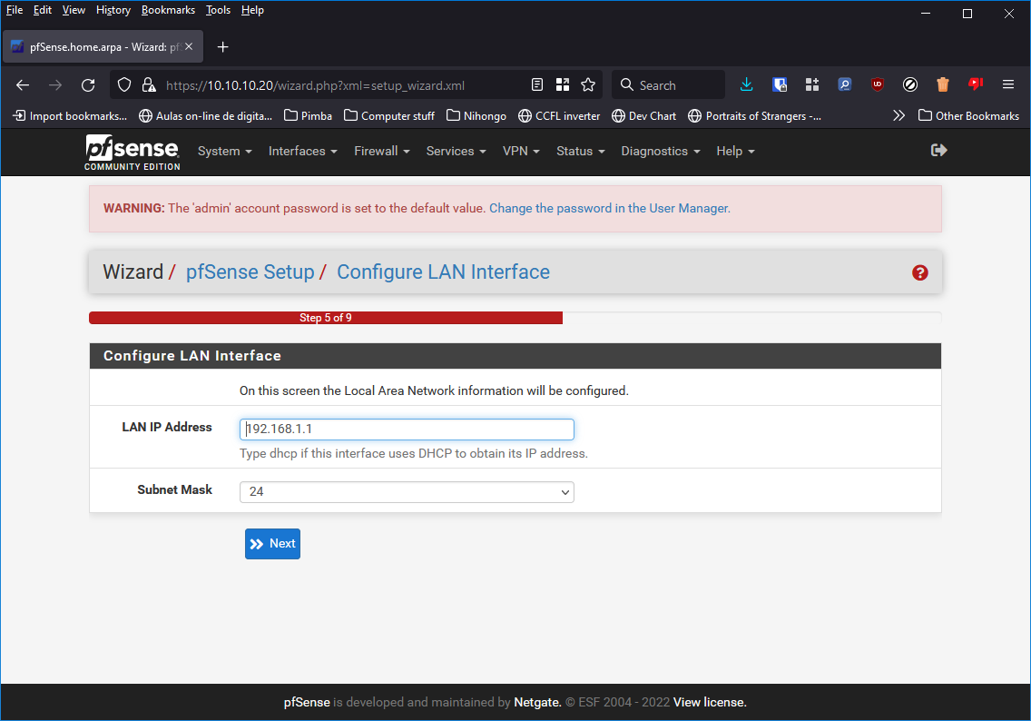Image resolution: width=1031 pixels, height=721 pixels.
Task: Open the Firefox application hamburger menu
Action: click(1007, 84)
